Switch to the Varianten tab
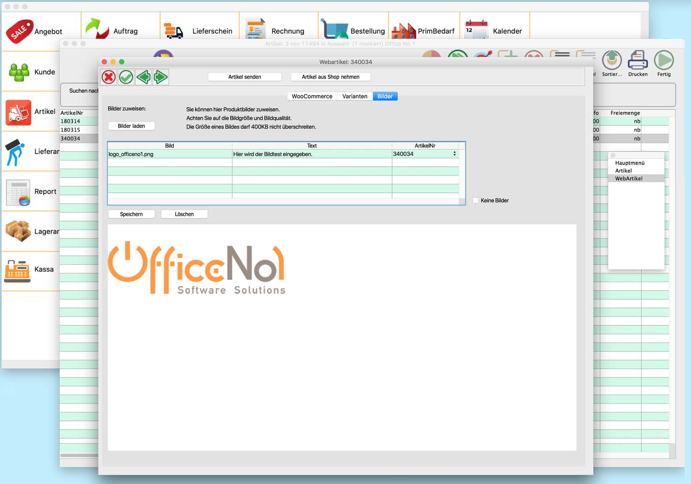 click(x=355, y=96)
